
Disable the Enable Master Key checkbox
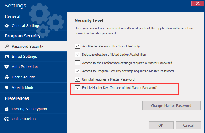point(78,88)
